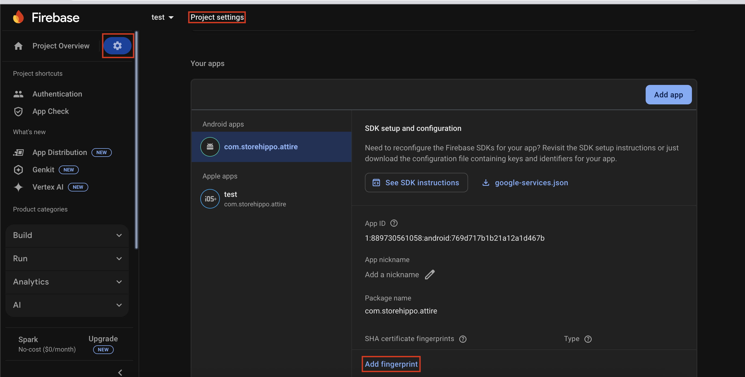Image resolution: width=745 pixels, height=377 pixels.
Task: Open Vertex AI
Action: [x=48, y=187]
